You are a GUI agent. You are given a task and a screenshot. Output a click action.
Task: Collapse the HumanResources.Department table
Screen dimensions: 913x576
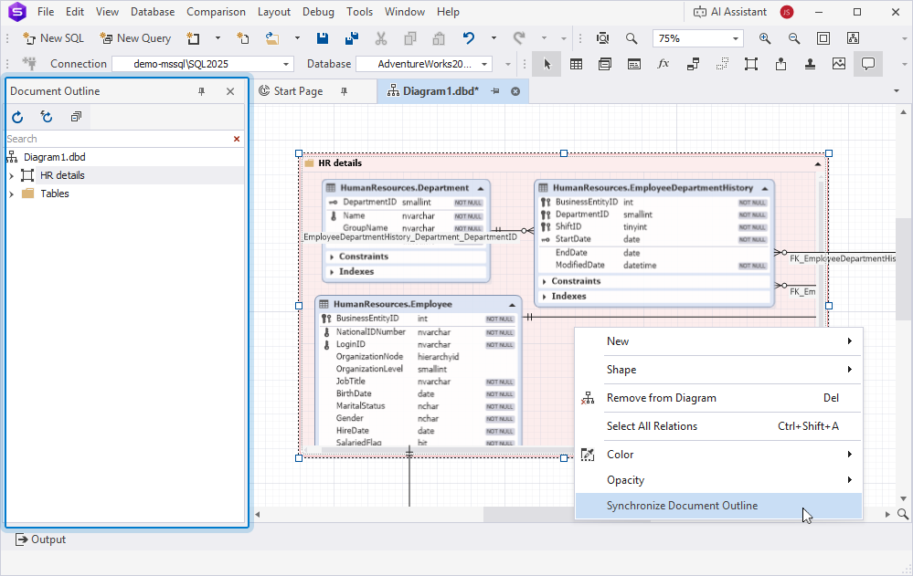tap(481, 189)
